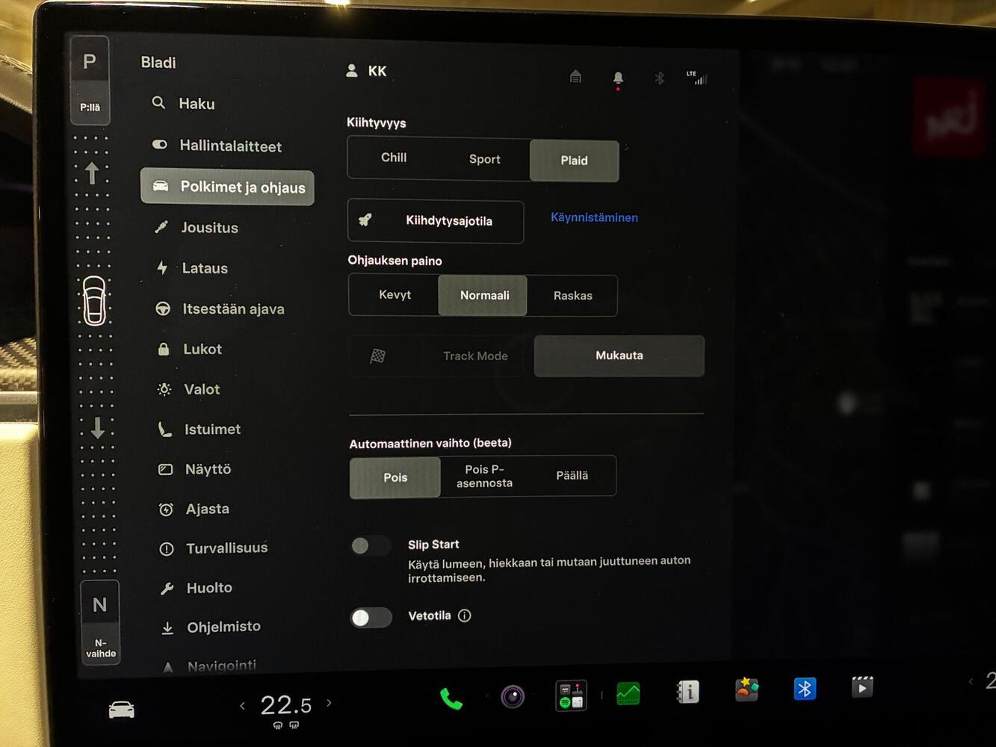Increase cabin temperature with right chevron
Viewport: 996px width, 747px height.
click(x=329, y=703)
